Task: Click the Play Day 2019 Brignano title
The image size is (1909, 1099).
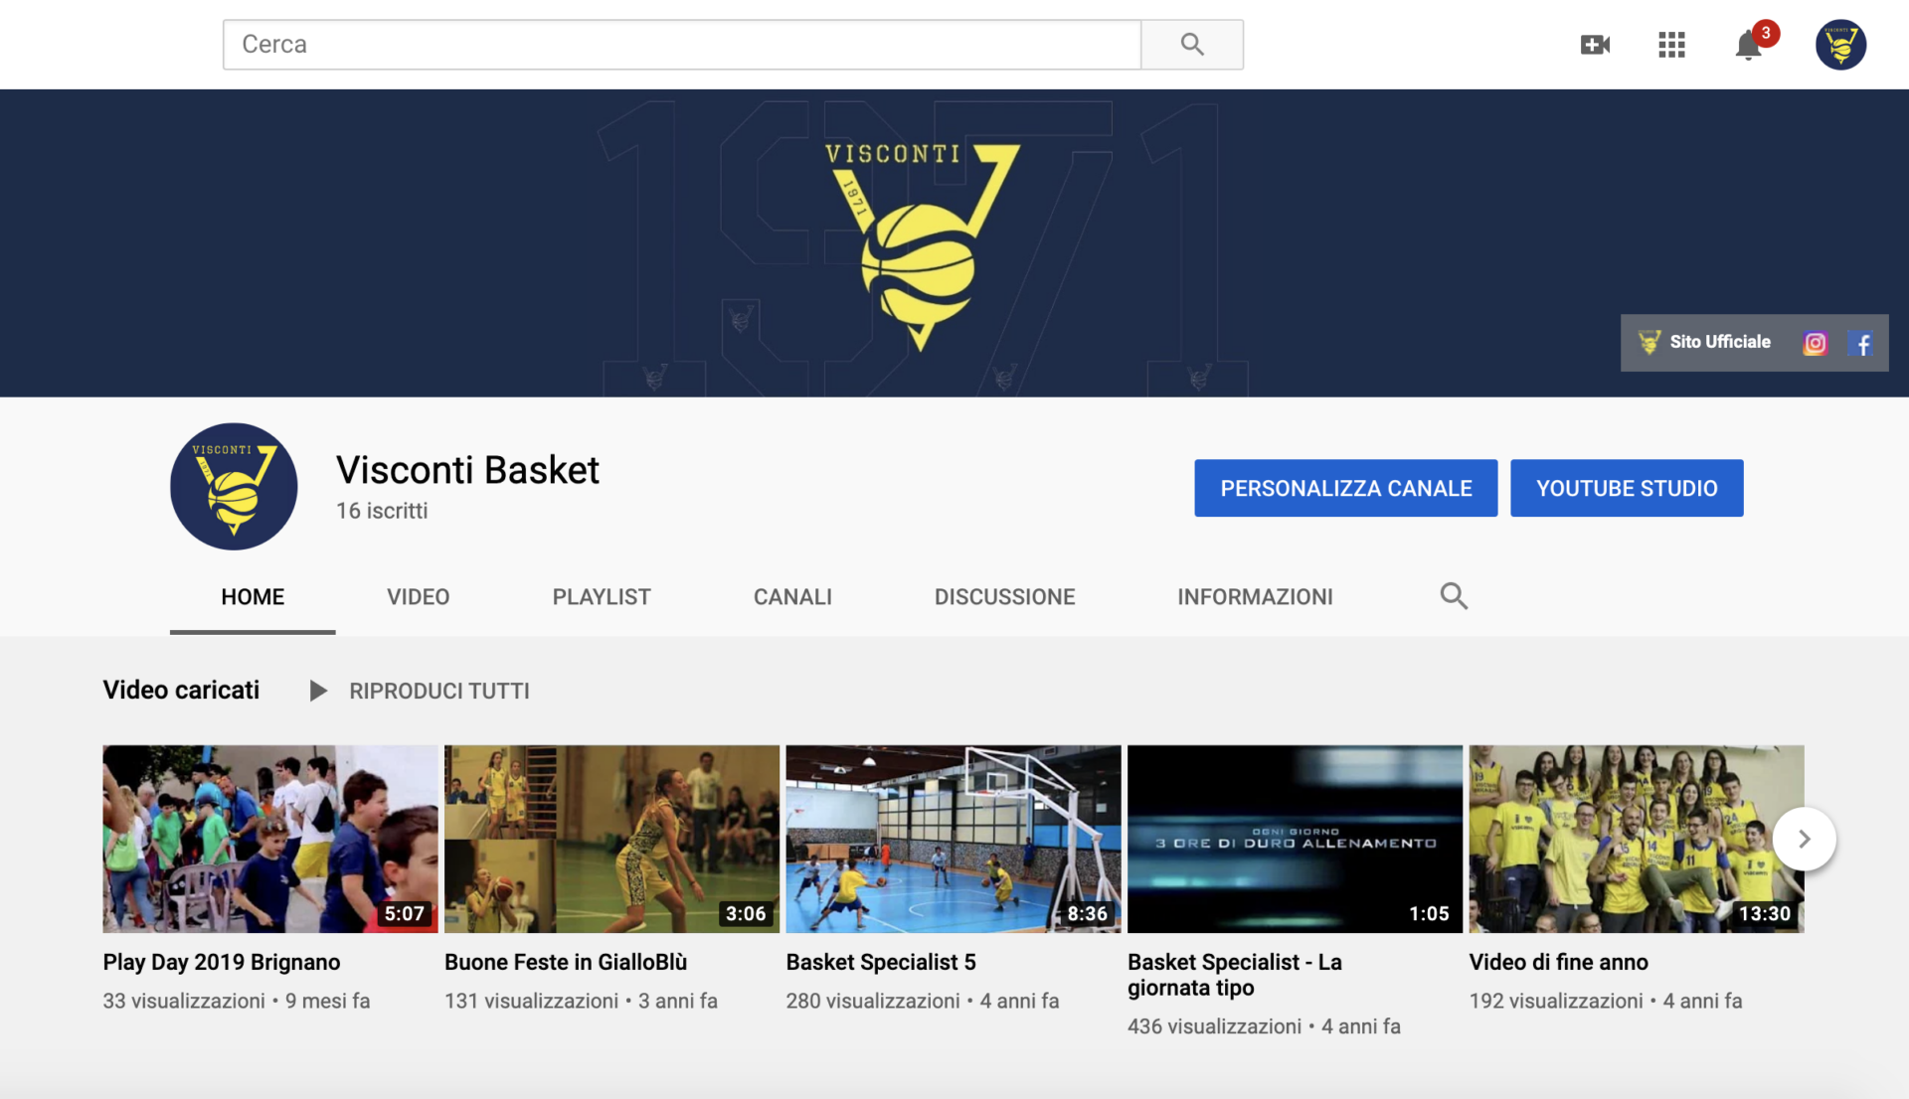Action: coord(222,962)
